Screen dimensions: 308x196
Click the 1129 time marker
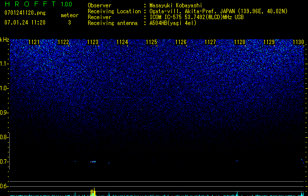[x=269, y=42]
